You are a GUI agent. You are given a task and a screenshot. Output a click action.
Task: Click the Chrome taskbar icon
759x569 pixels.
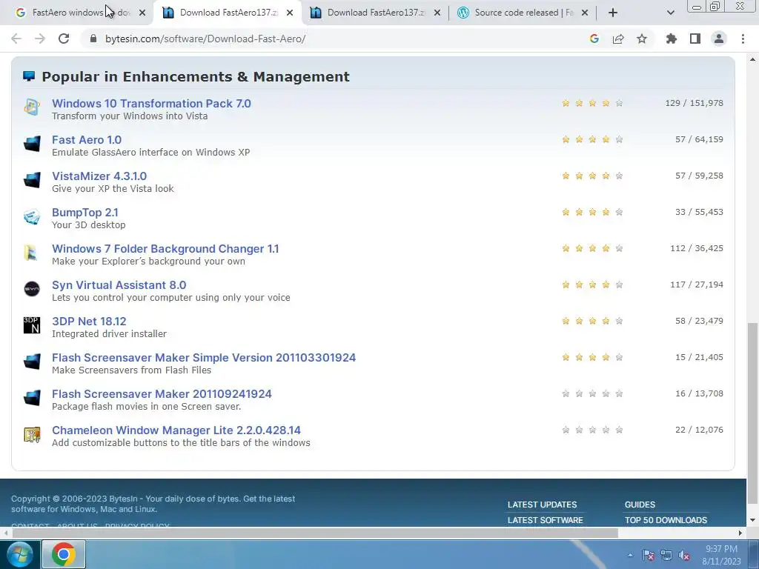tap(64, 554)
